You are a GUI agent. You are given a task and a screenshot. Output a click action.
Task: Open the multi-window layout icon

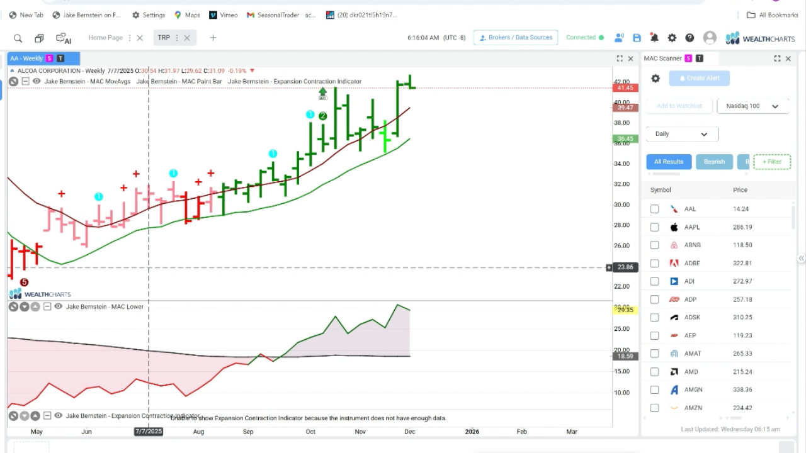[x=39, y=38]
